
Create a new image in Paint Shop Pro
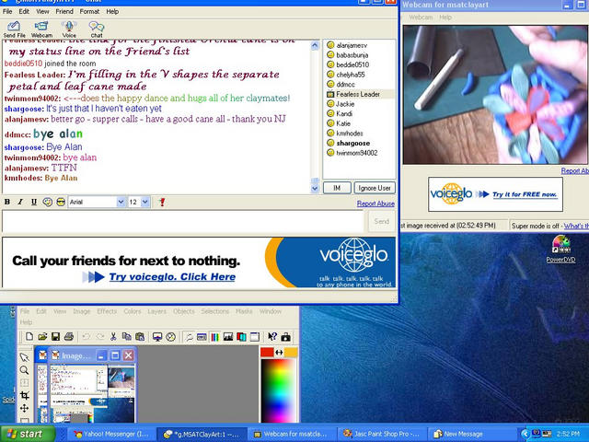[29, 337]
